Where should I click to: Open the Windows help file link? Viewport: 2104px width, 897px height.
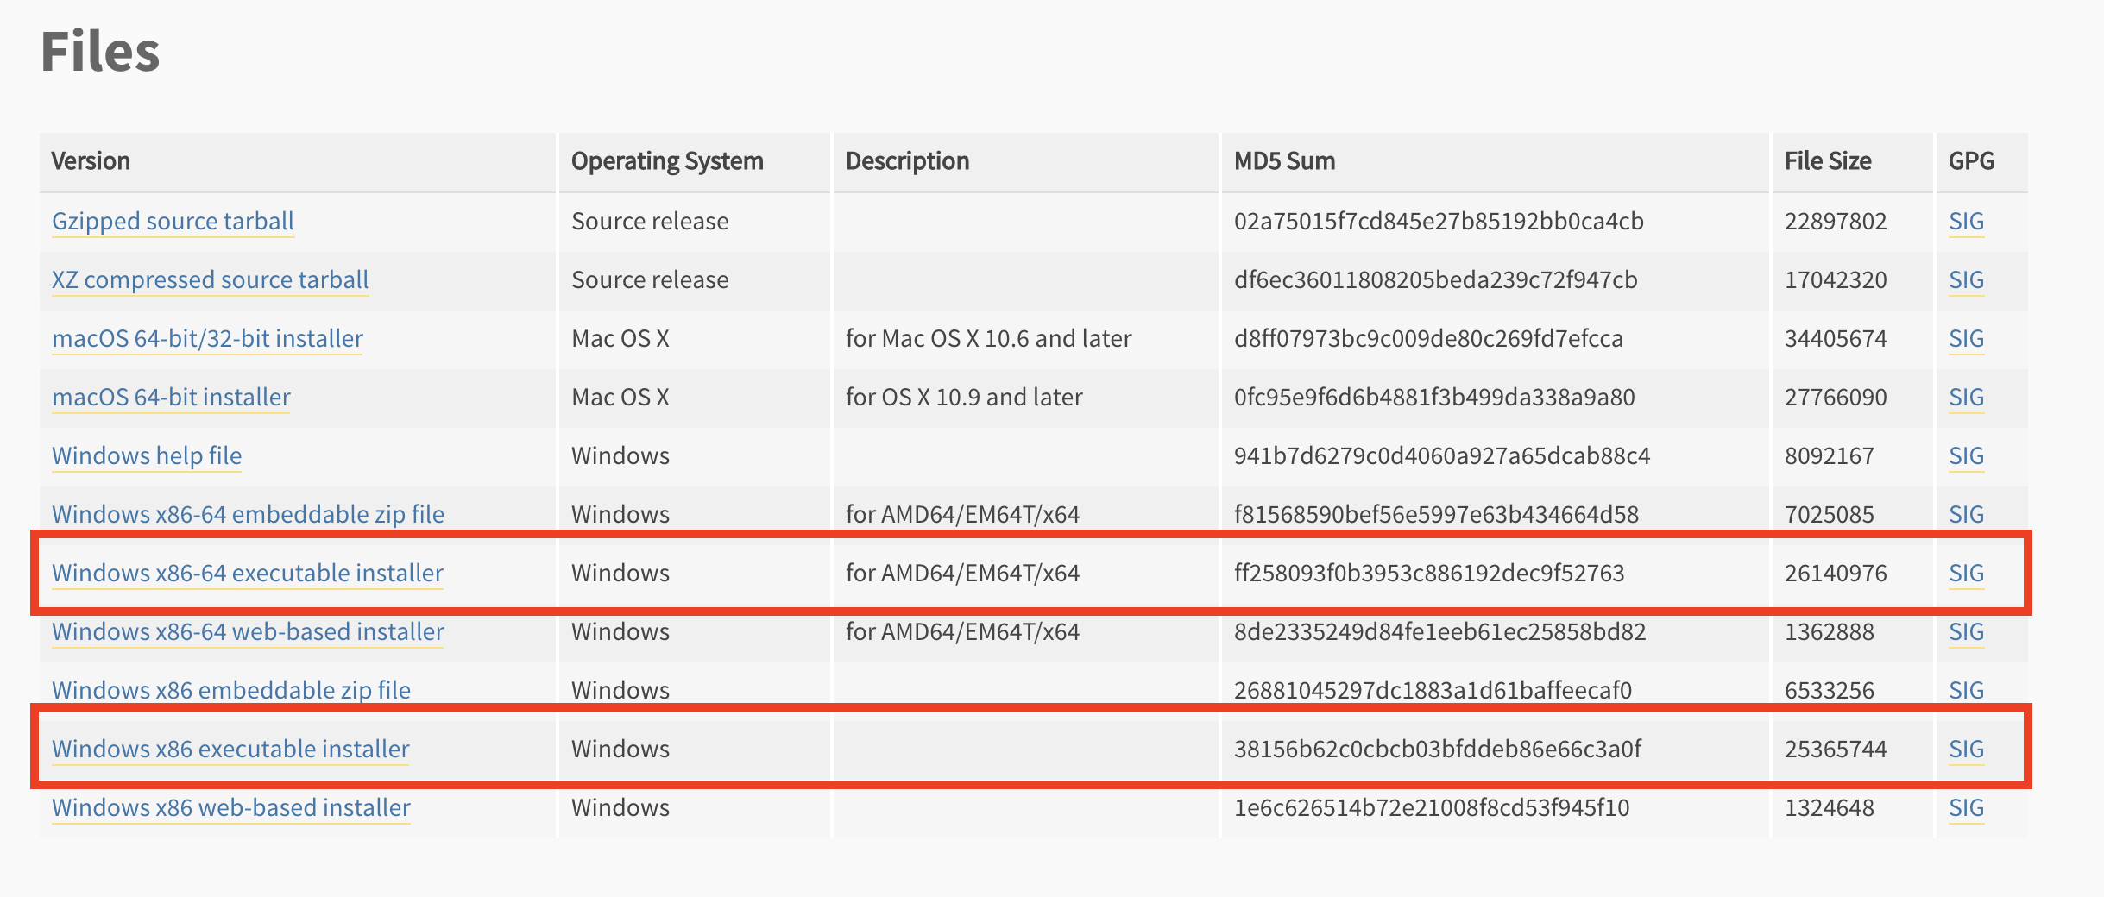147,456
